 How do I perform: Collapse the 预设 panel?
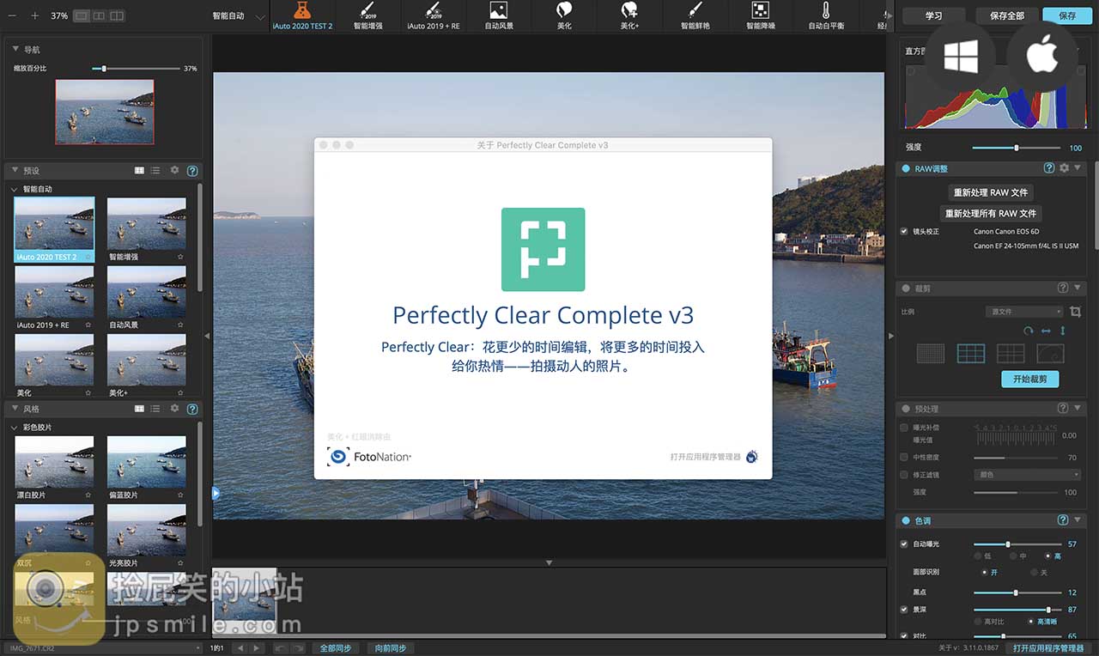click(15, 170)
